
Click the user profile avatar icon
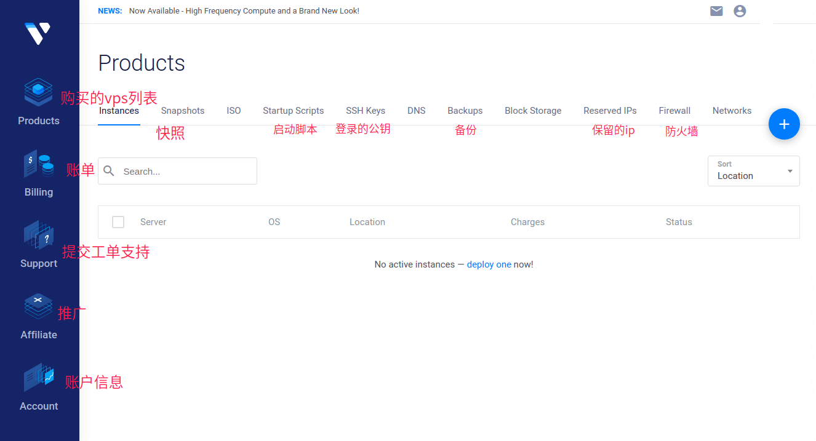pyautogui.click(x=740, y=11)
